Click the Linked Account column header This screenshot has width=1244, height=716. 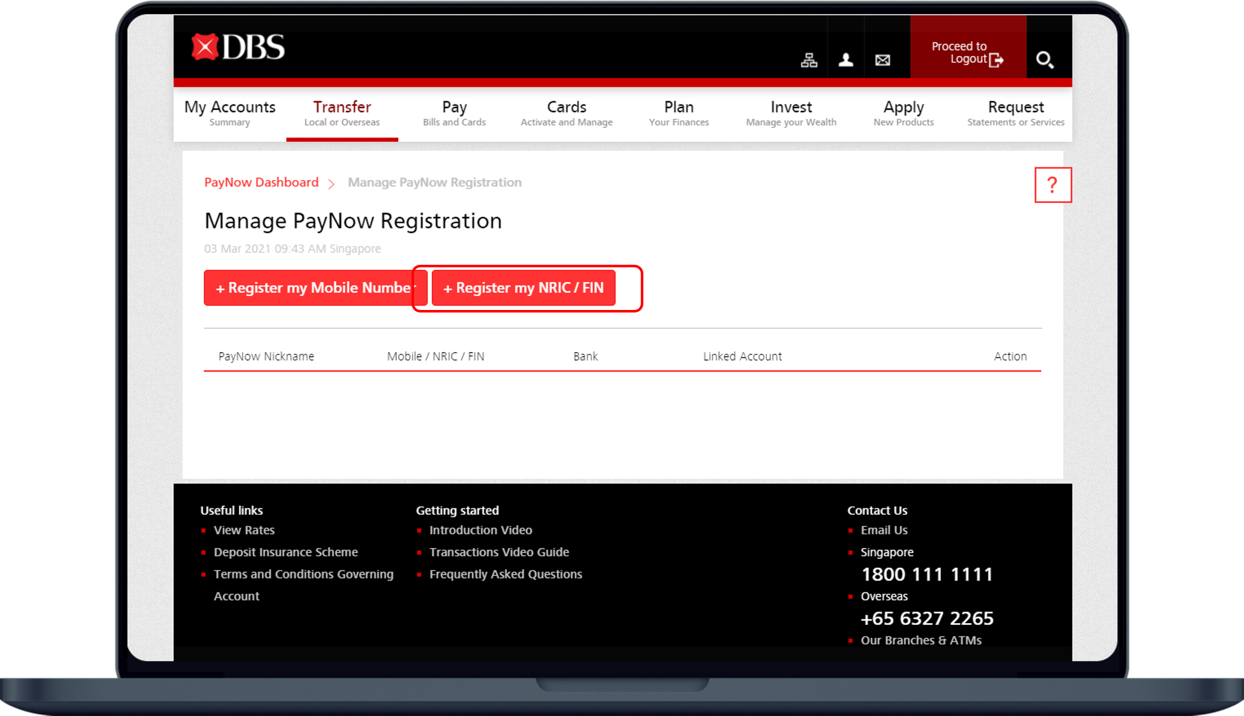pyautogui.click(x=742, y=356)
